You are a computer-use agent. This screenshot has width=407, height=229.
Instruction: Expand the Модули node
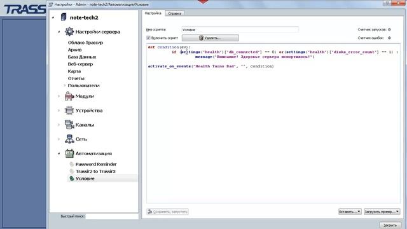[x=59, y=96]
